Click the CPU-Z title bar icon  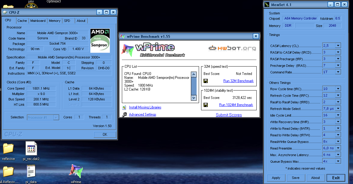click(x=5, y=12)
